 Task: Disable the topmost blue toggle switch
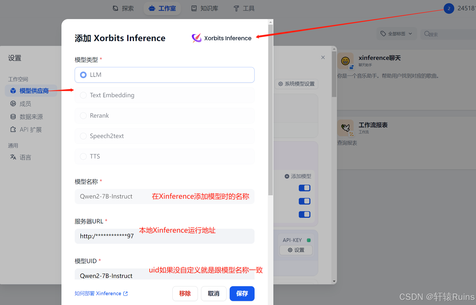[x=304, y=188]
